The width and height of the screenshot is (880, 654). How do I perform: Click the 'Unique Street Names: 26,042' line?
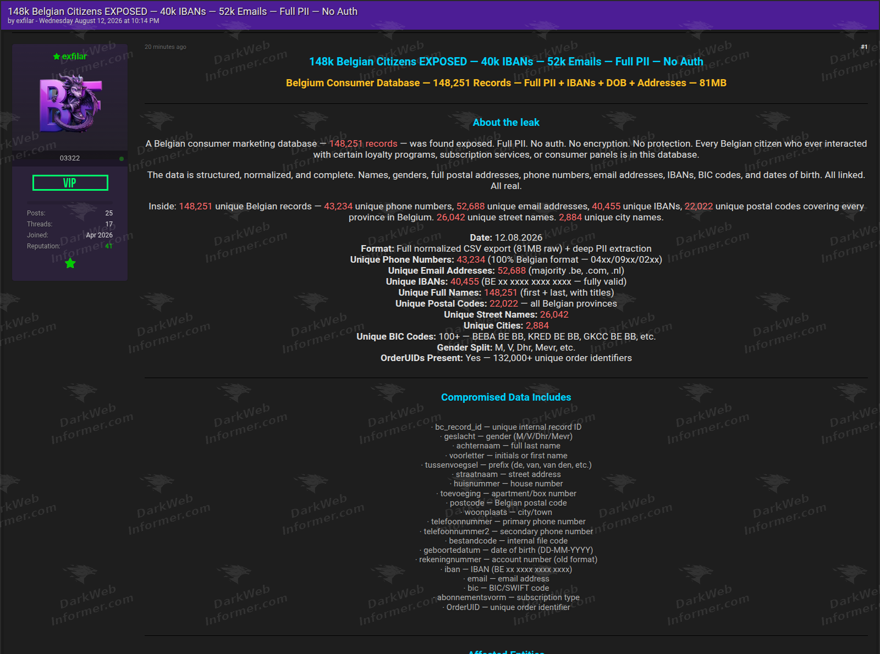[506, 315]
